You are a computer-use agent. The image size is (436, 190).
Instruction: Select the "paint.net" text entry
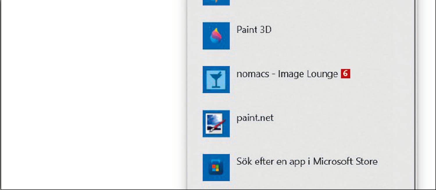coord(255,118)
